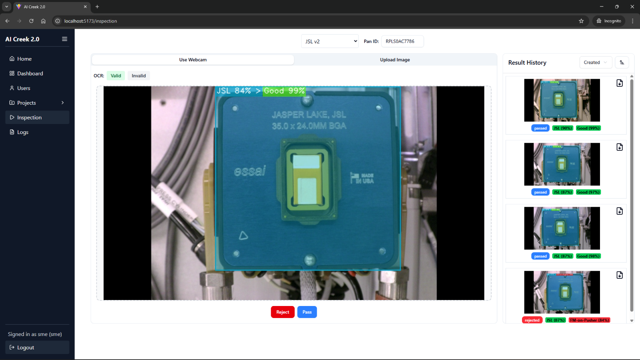Open the thumbnail with Good (98%)
Screen dimensions: 640x360
point(562,228)
